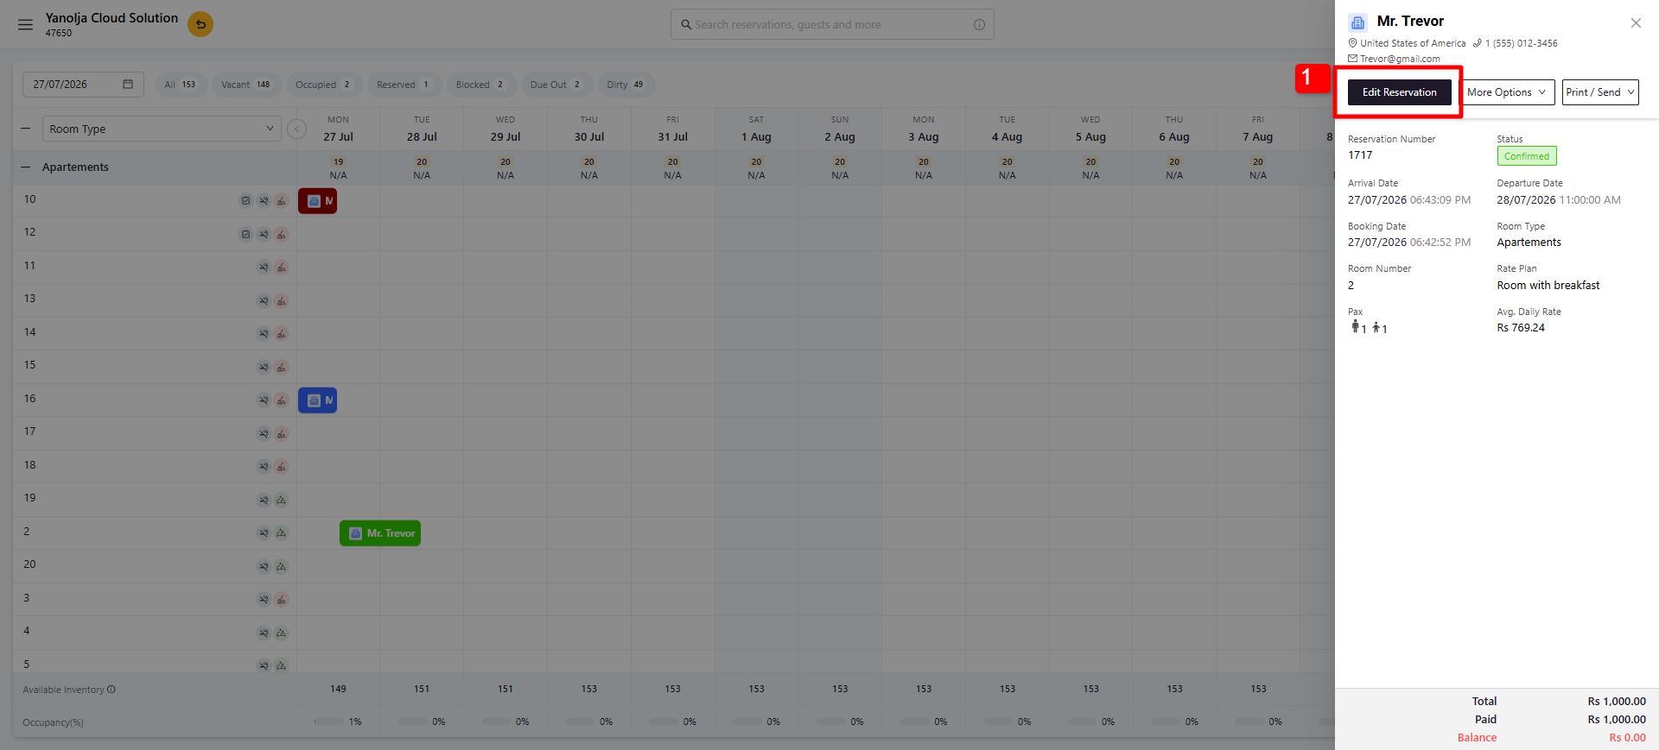1659x750 pixels.
Task: Select the SAT 1 Aug column header
Action: coord(756,129)
